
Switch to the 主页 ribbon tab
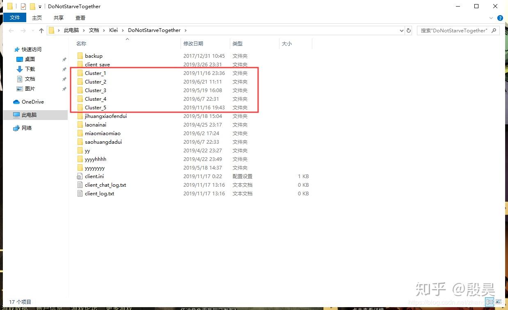(x=37, y=18)
